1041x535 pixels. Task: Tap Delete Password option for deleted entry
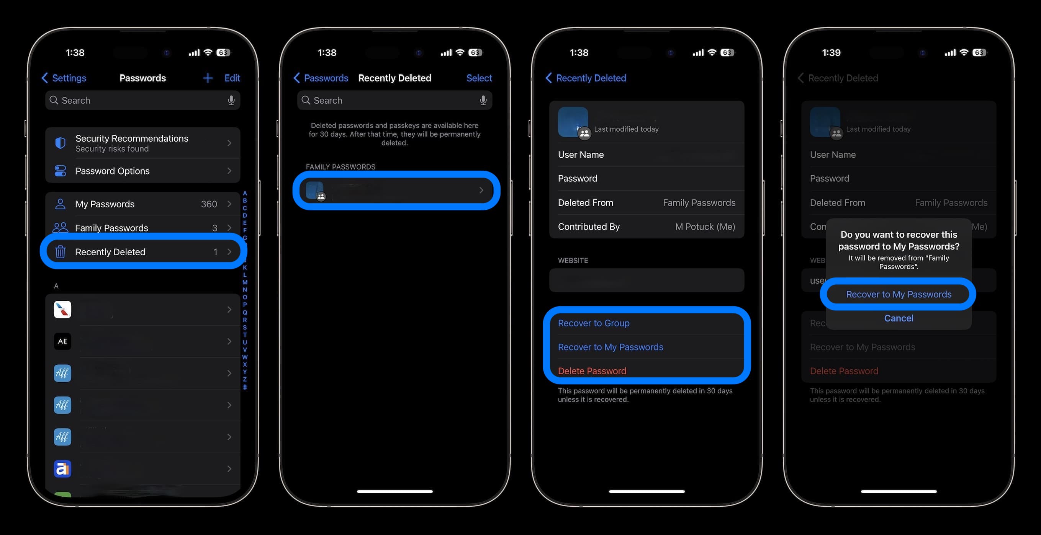[592, 370]
